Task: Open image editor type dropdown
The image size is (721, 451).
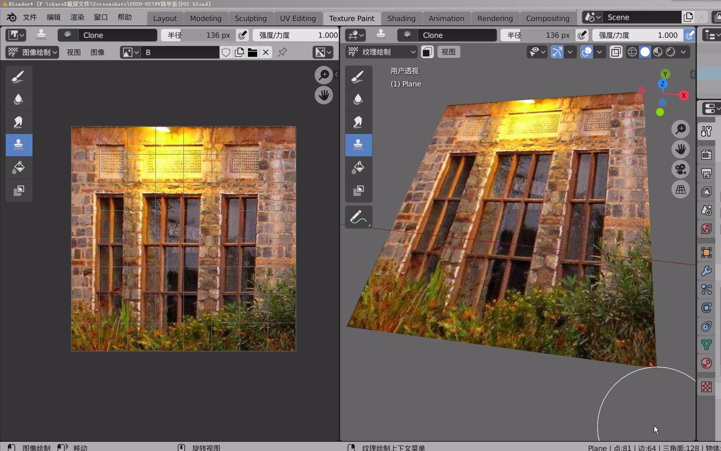Action: (16, 35)
